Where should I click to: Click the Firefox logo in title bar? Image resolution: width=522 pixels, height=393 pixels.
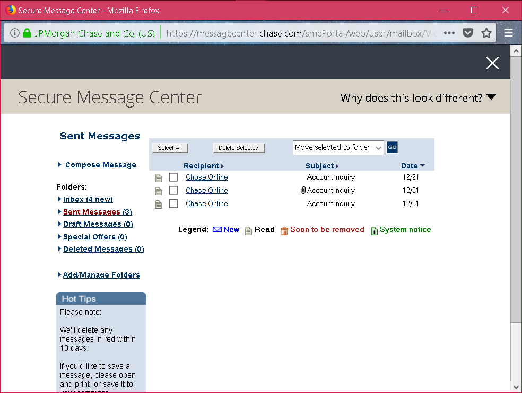click(10, 10)
